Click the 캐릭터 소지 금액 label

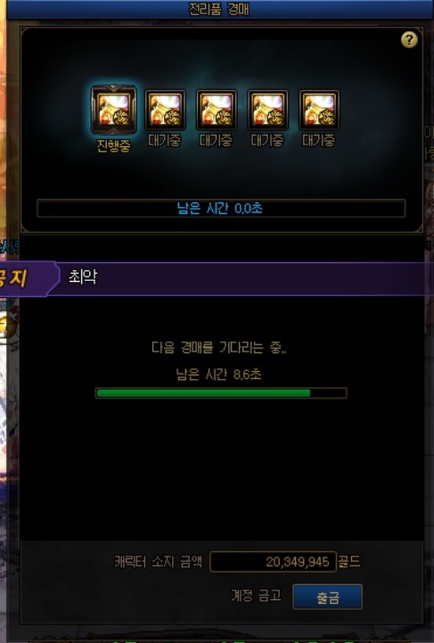coord(159,561)
